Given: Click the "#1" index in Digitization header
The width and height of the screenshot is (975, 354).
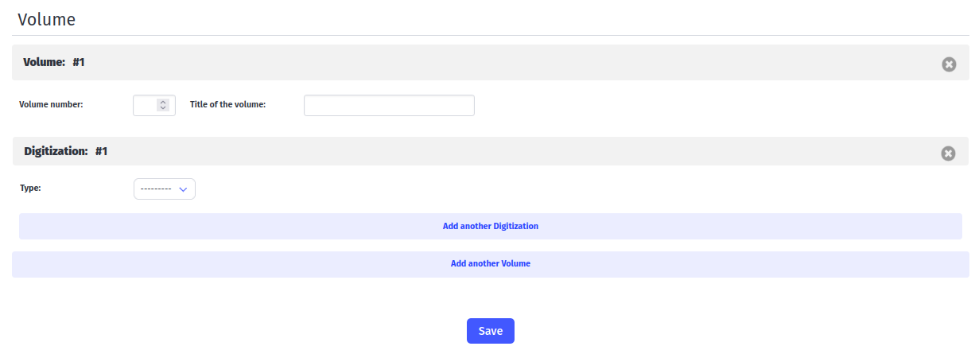Looking at the screenshot, I should coord(101,151).
